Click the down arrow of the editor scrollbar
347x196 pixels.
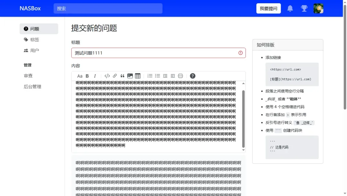[x=243, y=150]
